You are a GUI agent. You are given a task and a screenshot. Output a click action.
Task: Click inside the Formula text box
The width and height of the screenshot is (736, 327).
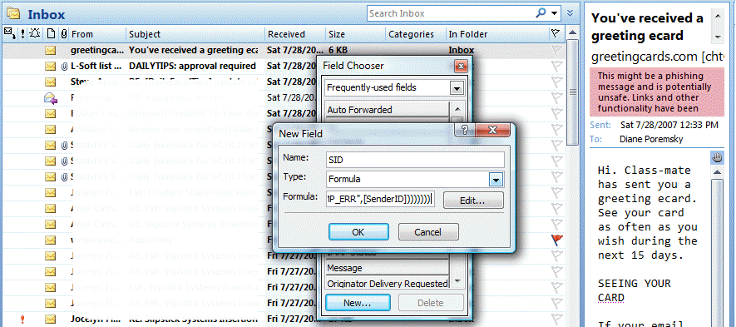click(x=381, y=199)
